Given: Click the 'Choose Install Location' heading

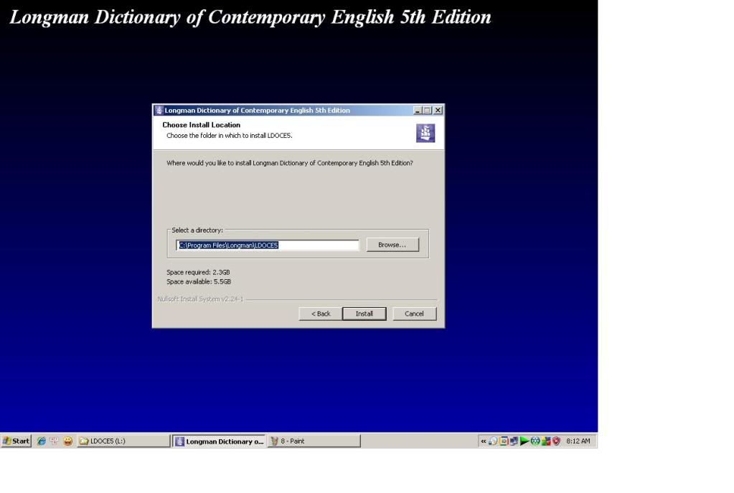Looking at the screenshot, I should point(202,125).
